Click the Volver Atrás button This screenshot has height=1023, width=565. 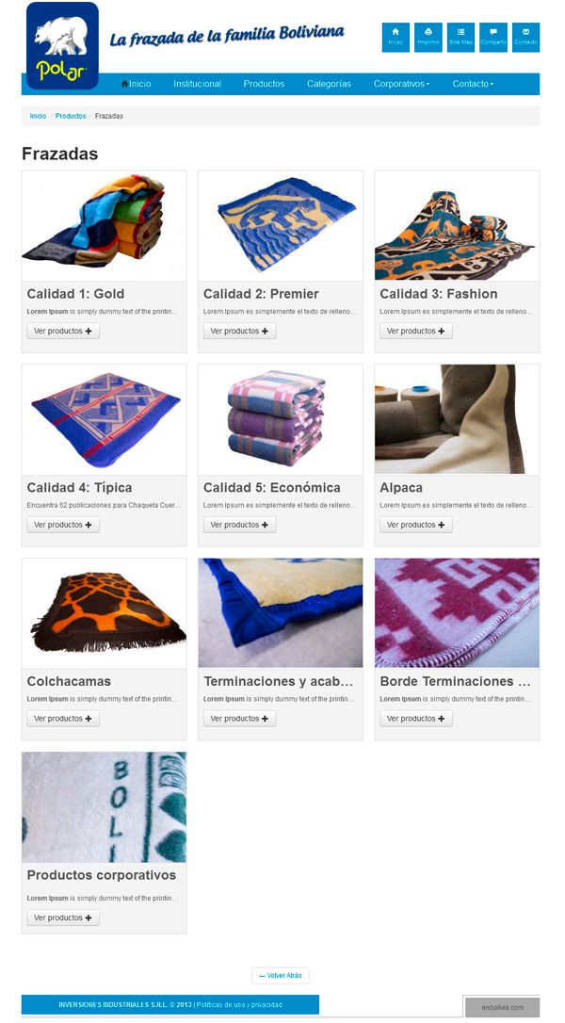pos(281,975)
